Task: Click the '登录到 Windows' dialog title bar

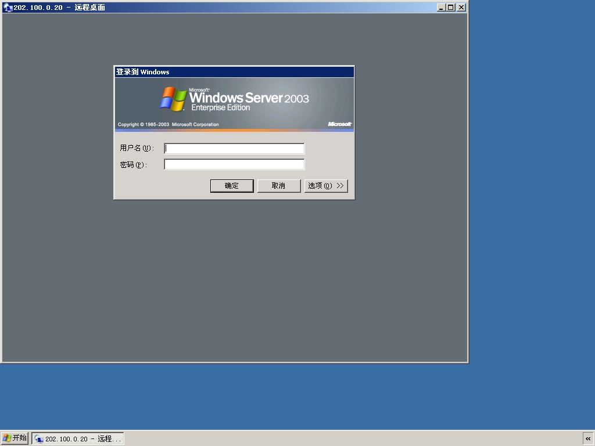Action: (234, 72)
